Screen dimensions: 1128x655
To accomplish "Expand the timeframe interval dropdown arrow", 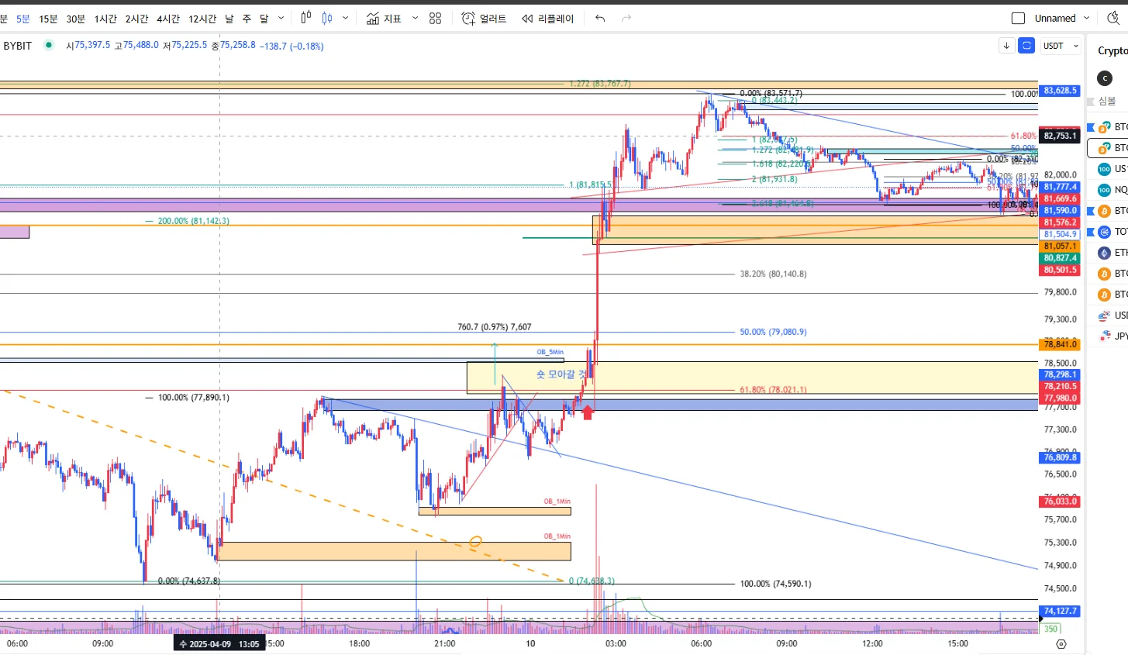I will tap(281, 19).
